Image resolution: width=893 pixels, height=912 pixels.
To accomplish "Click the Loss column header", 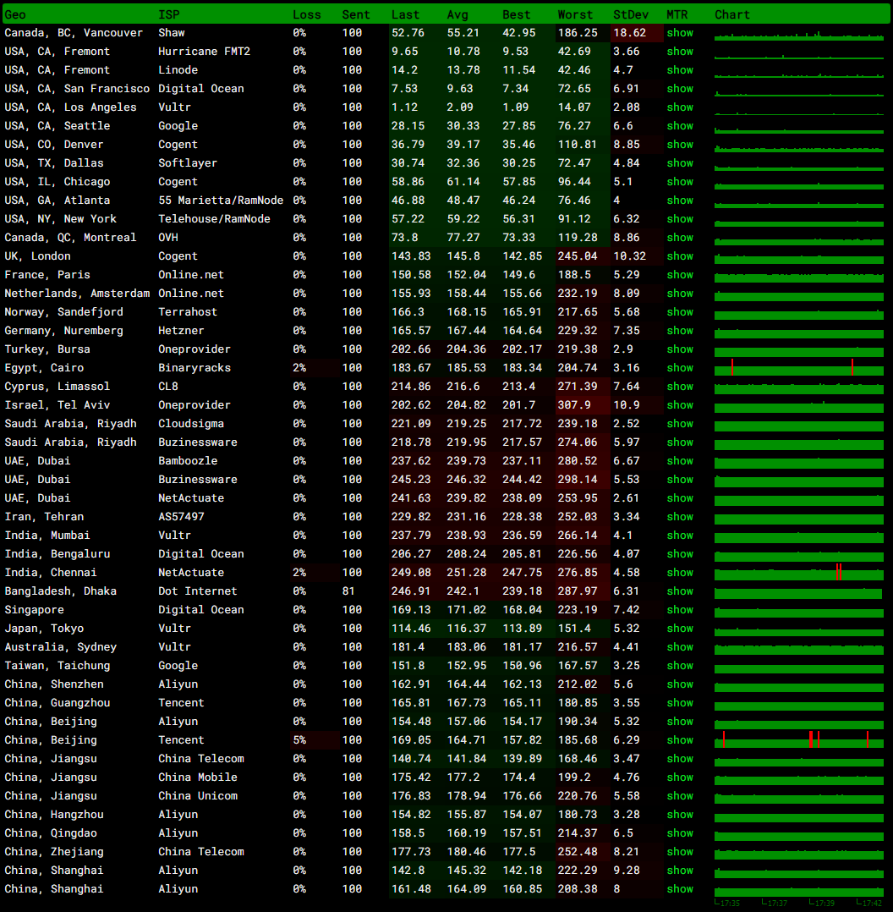I will click(306, 14).
